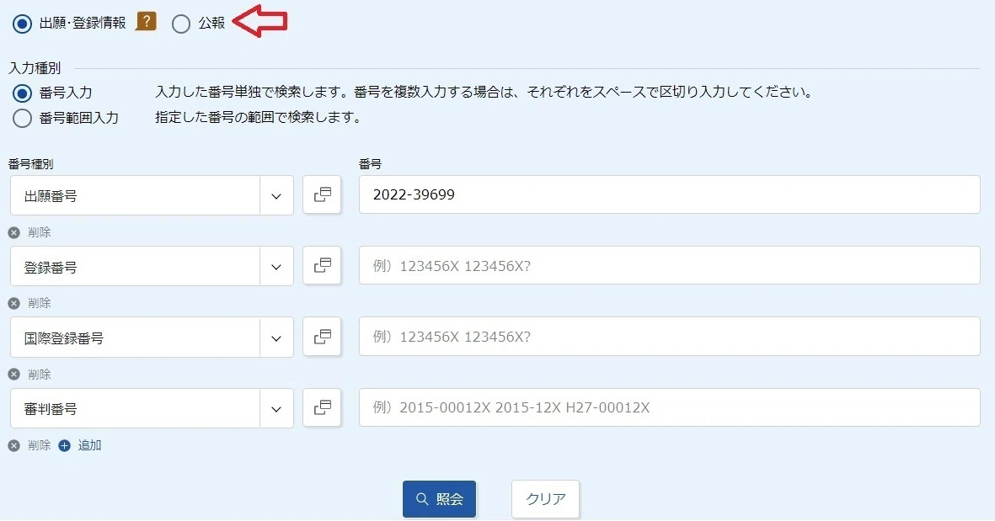
Task: Click the delete (×) icon below 出願番号 row
Action: click(x=14, y=232)
